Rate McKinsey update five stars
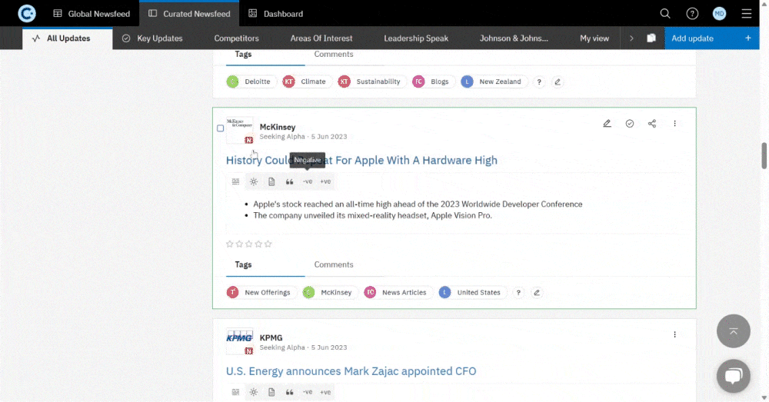 268,244
